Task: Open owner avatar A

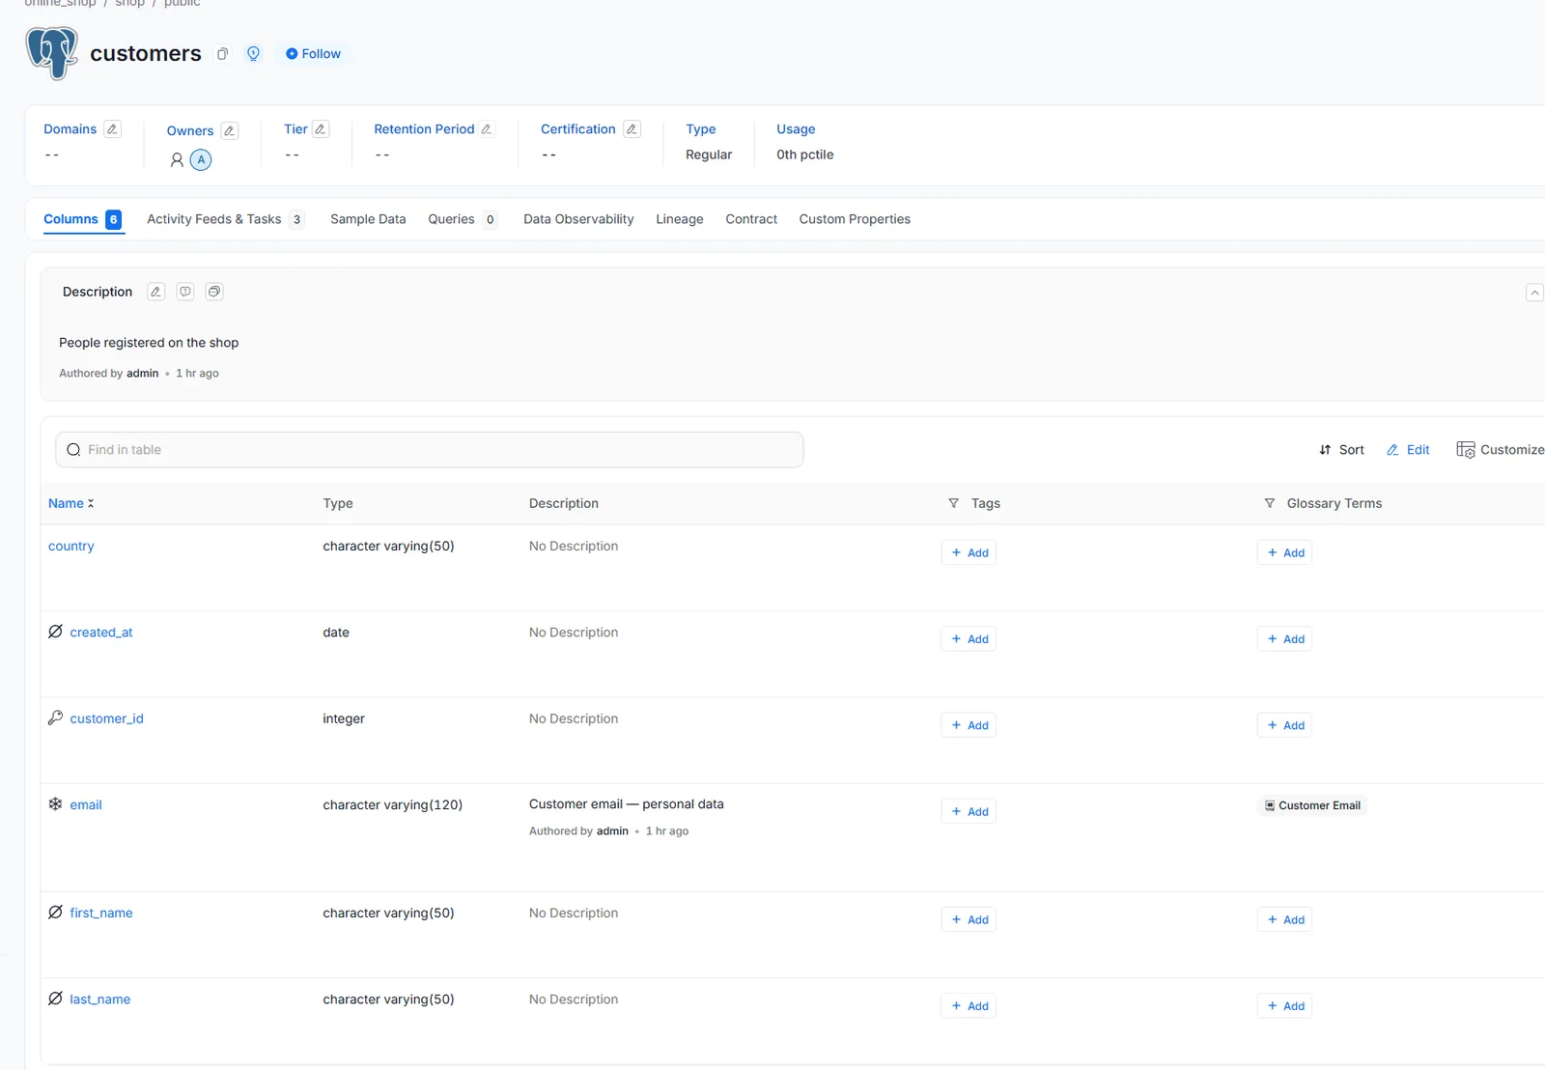Action: (x=201, y=160)
